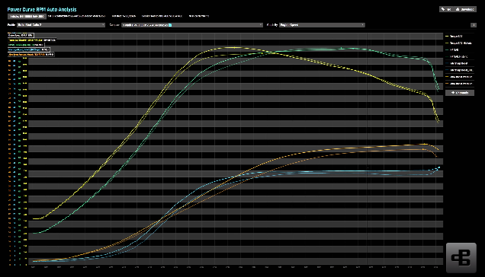Click the small square button right of Graph By
Image resolution: width=485 pixels, height=277 pixels.
click(x=474, y=25)
